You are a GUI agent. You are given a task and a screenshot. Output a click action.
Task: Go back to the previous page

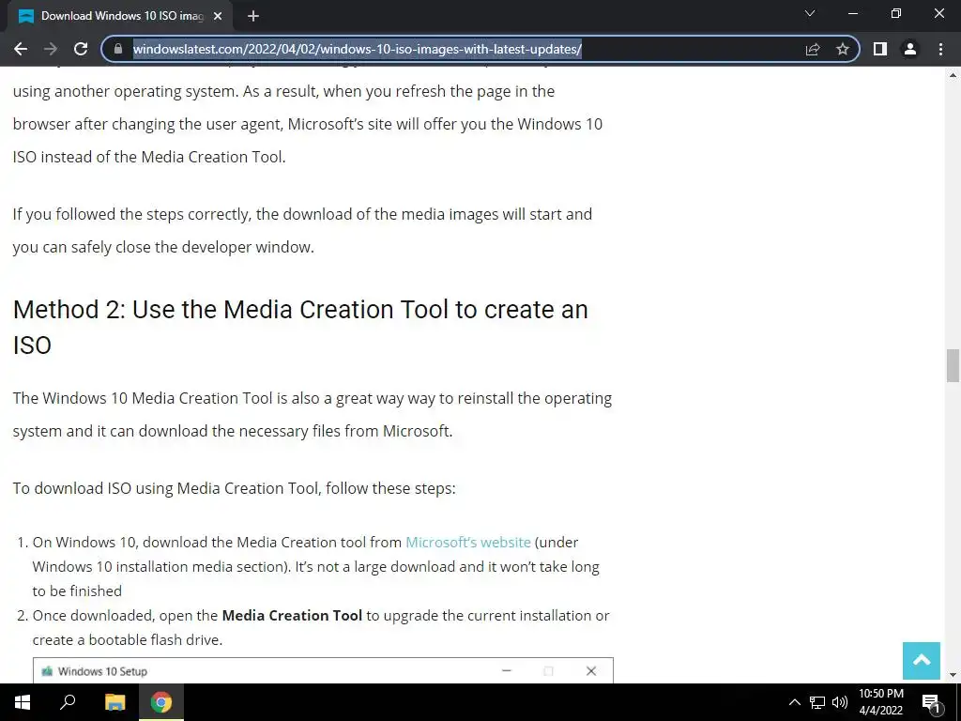coord(21,49)
